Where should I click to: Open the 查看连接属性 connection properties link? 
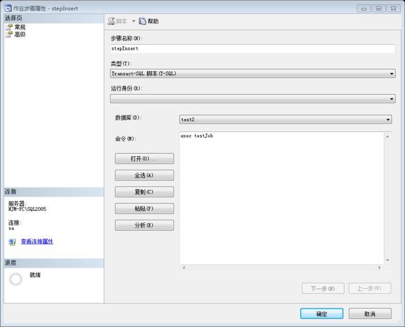(37, 242)
